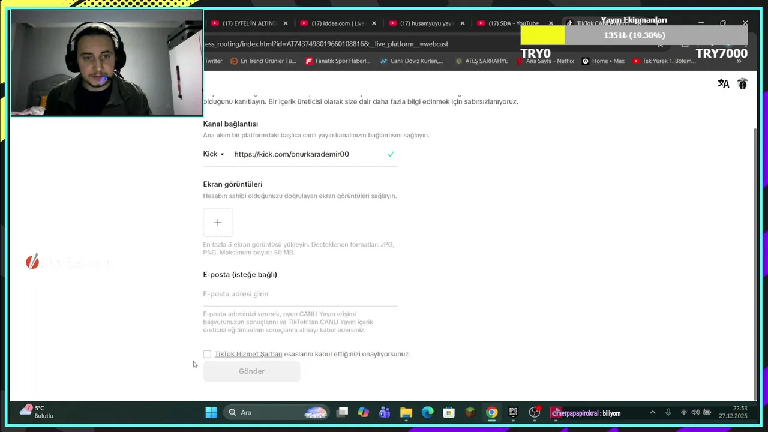Switch to EYFEL'İN ALTIND YouTube tab
The image size is (768, 432).
click(243, 23)
